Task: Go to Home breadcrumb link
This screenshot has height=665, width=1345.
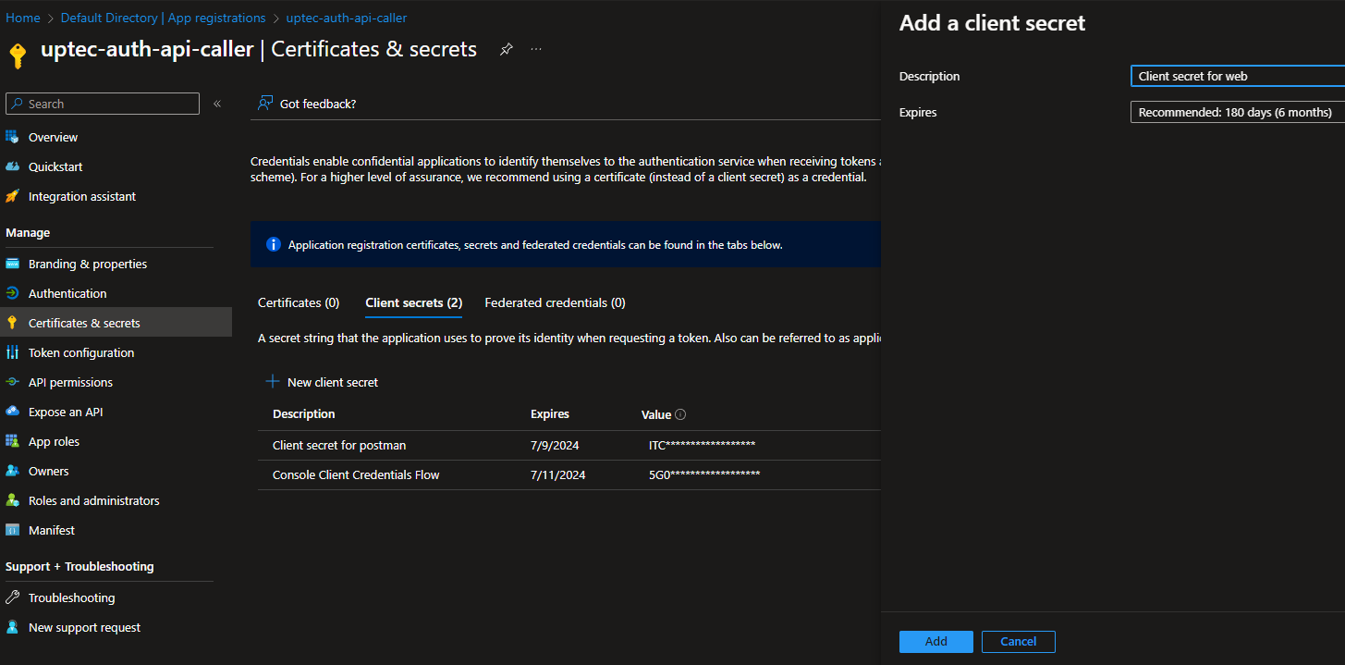Action: click(x=23, y=18)
